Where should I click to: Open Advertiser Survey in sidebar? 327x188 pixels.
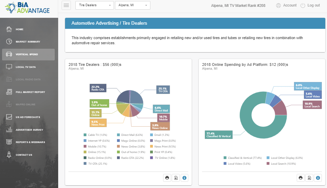28,130
